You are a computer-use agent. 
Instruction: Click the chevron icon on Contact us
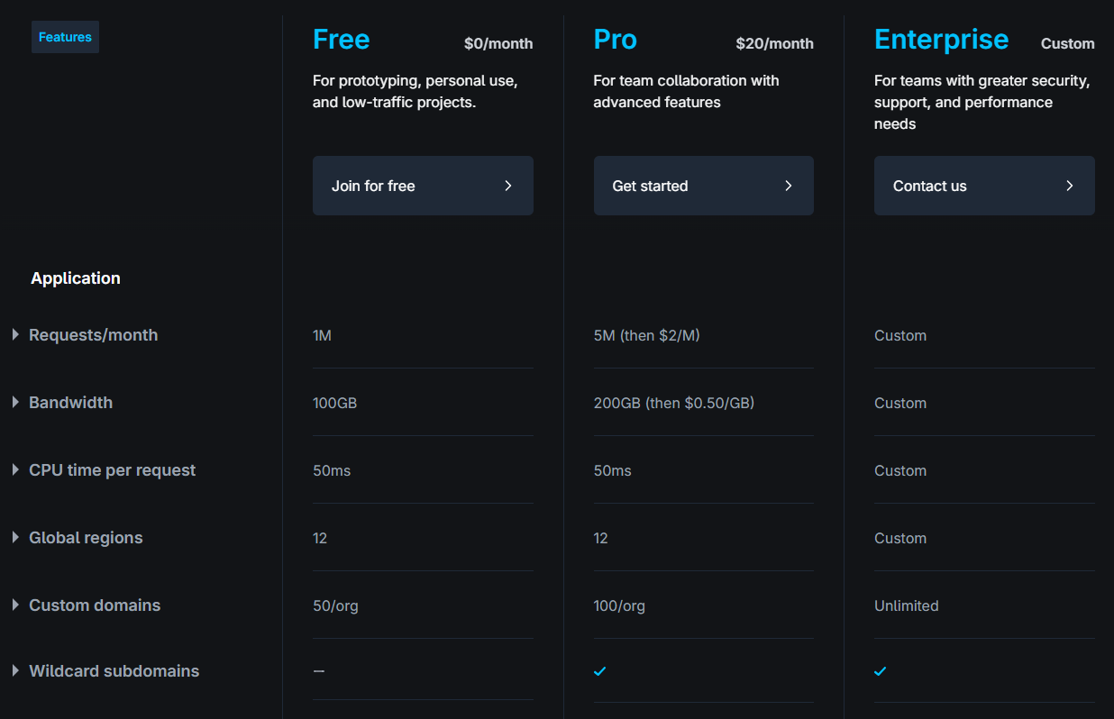pos(1070,186)
